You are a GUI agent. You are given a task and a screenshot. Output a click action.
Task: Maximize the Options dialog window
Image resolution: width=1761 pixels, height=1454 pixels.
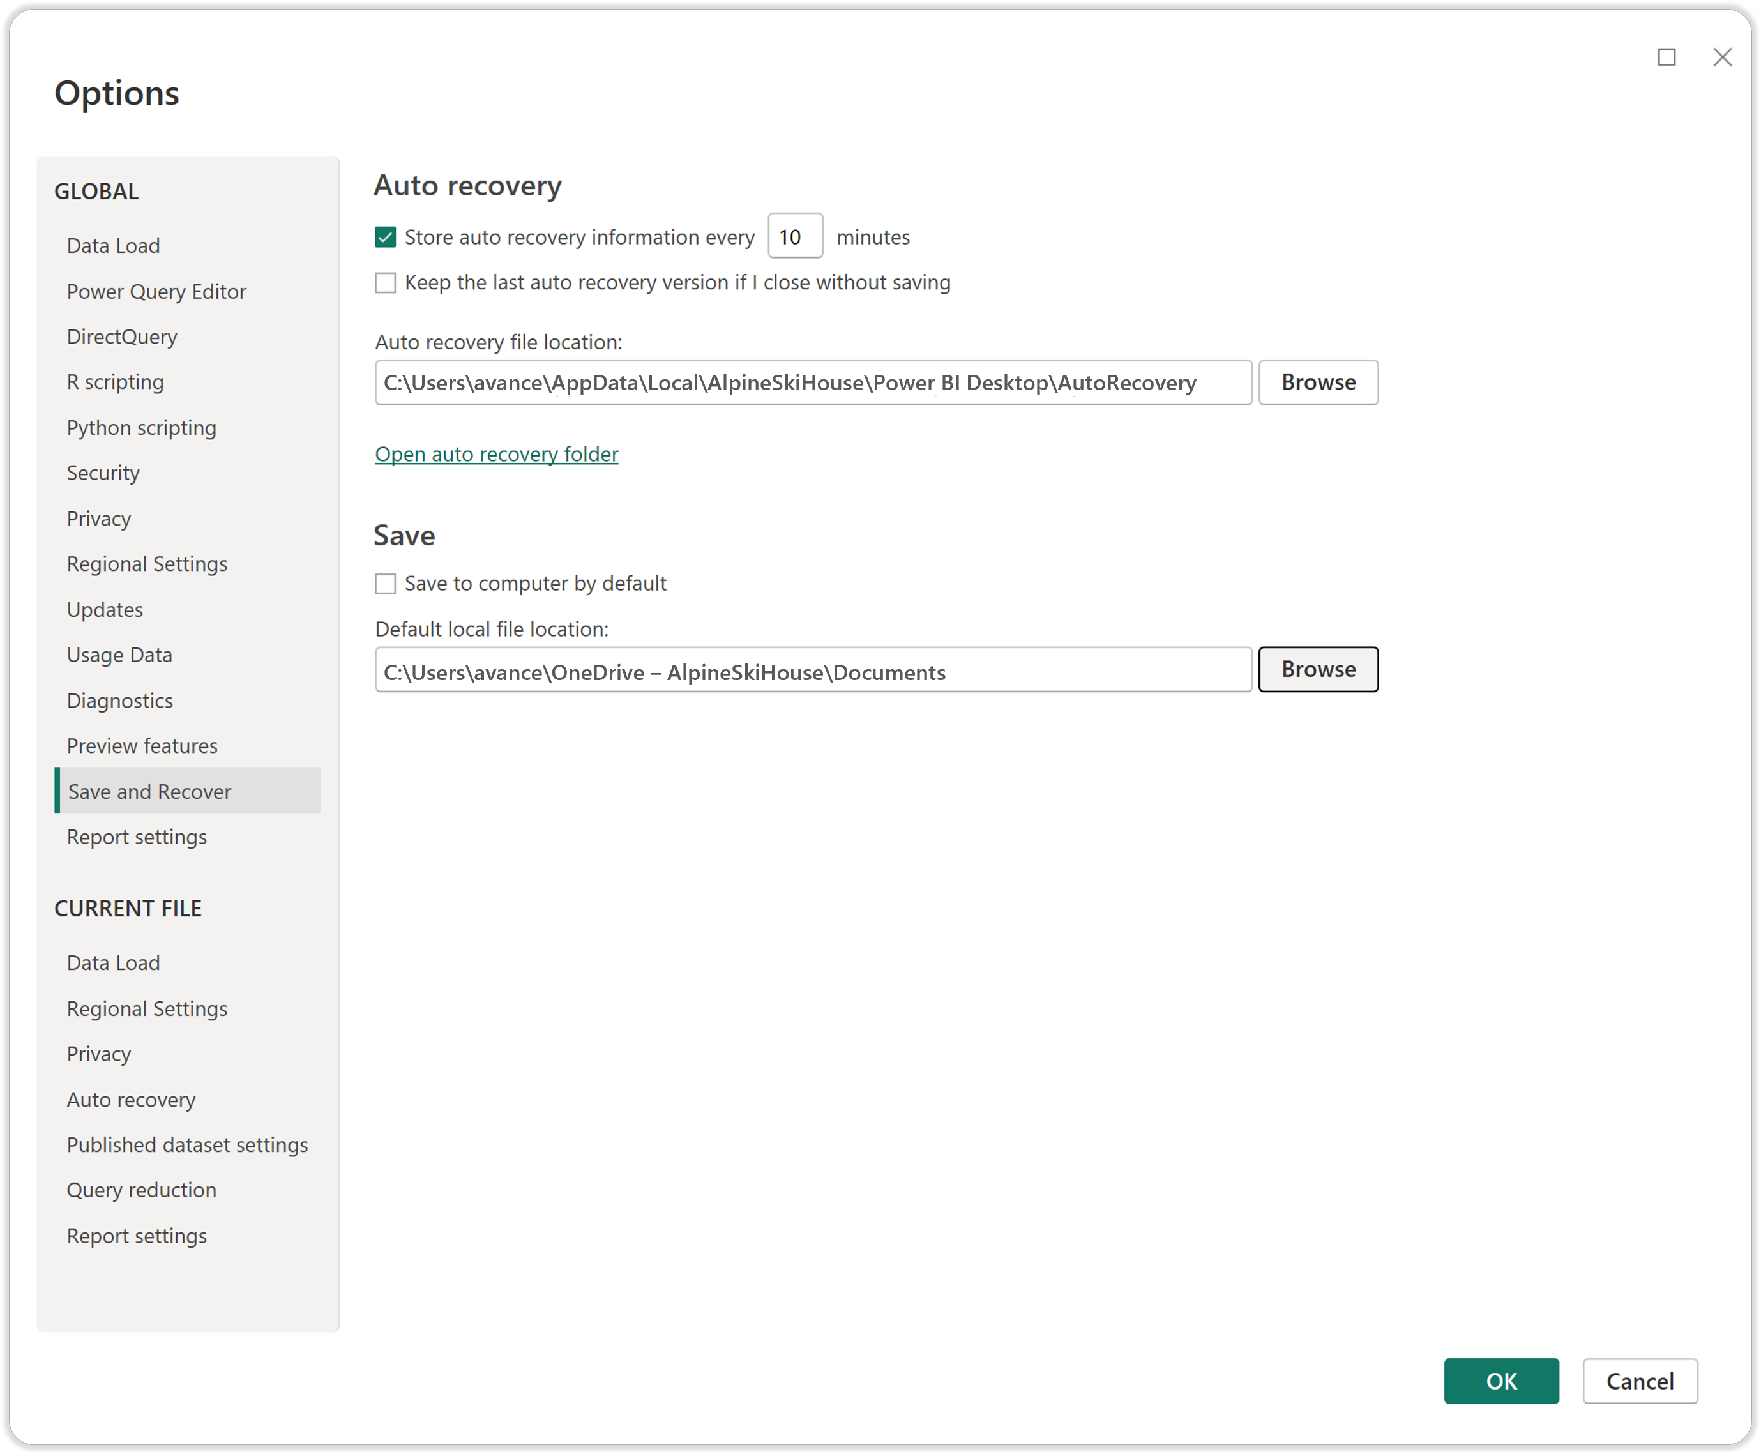coord(1667,57)
